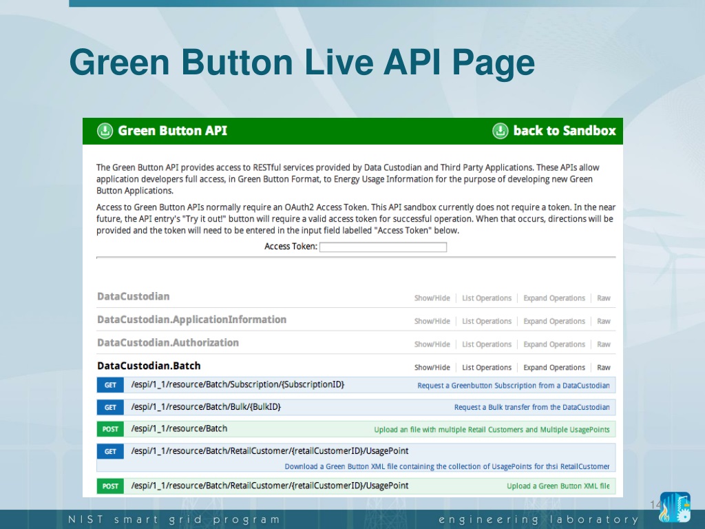Click the slide title 'Green Button Live API Page'
705x529 pixels.
[302, 62]
